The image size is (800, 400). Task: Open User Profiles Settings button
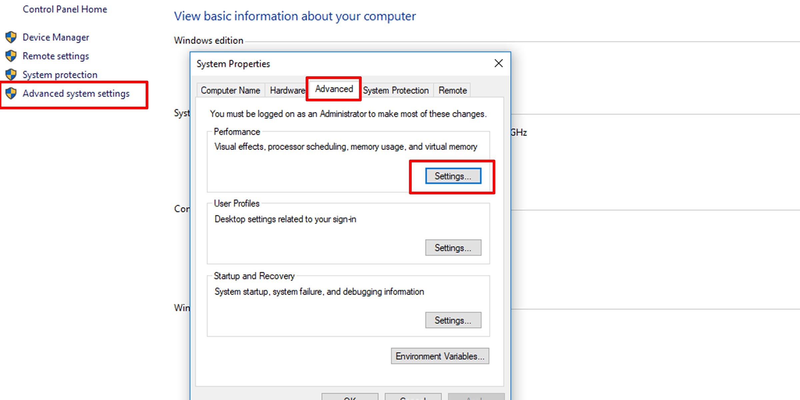tap(453, 248)
